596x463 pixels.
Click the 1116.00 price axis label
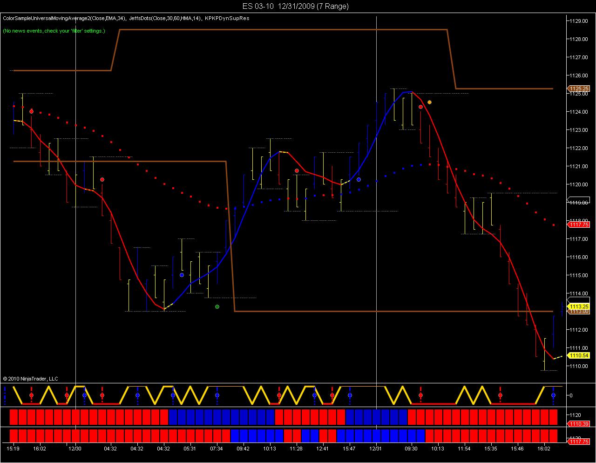pyautogui.click(x=579, y=257)
